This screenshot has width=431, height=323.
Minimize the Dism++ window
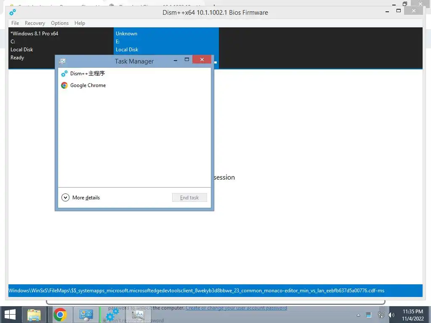click(x=387, y=11)
